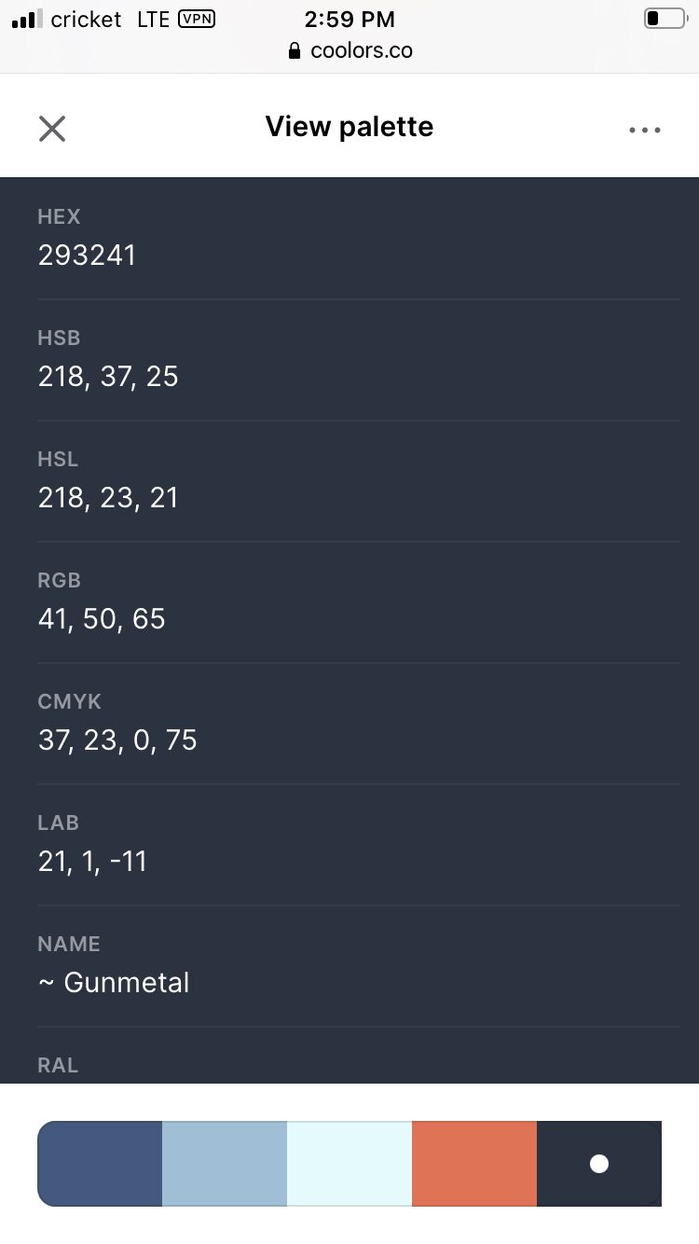The width and height of the screenshot is (699, 1244).
Task: Copy the RGB value 41, 50, 65
Action: point(102,619)
